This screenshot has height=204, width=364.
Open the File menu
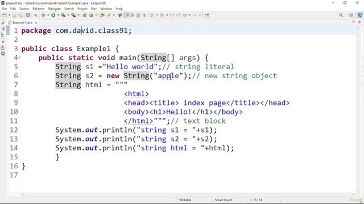tap(4, 8)
